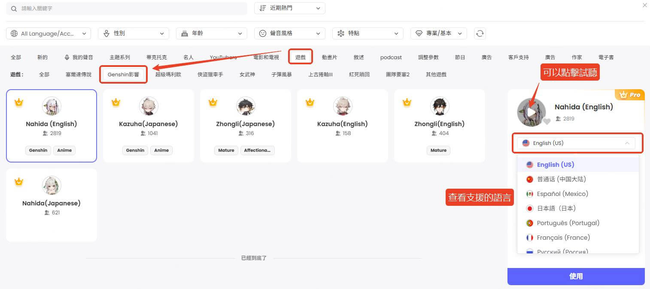
Task: Click the Pro badge on detail panel
Action: click(x=630, y=95)
